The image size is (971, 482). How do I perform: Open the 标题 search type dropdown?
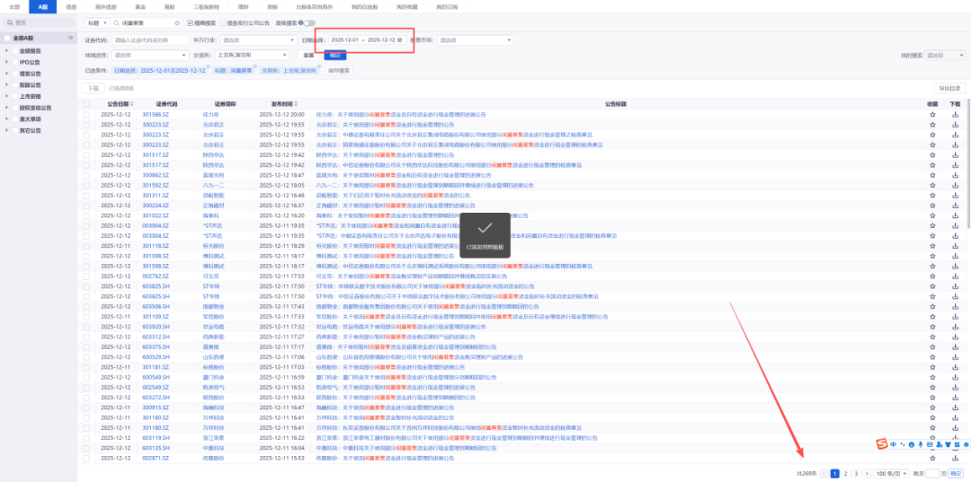97,22
